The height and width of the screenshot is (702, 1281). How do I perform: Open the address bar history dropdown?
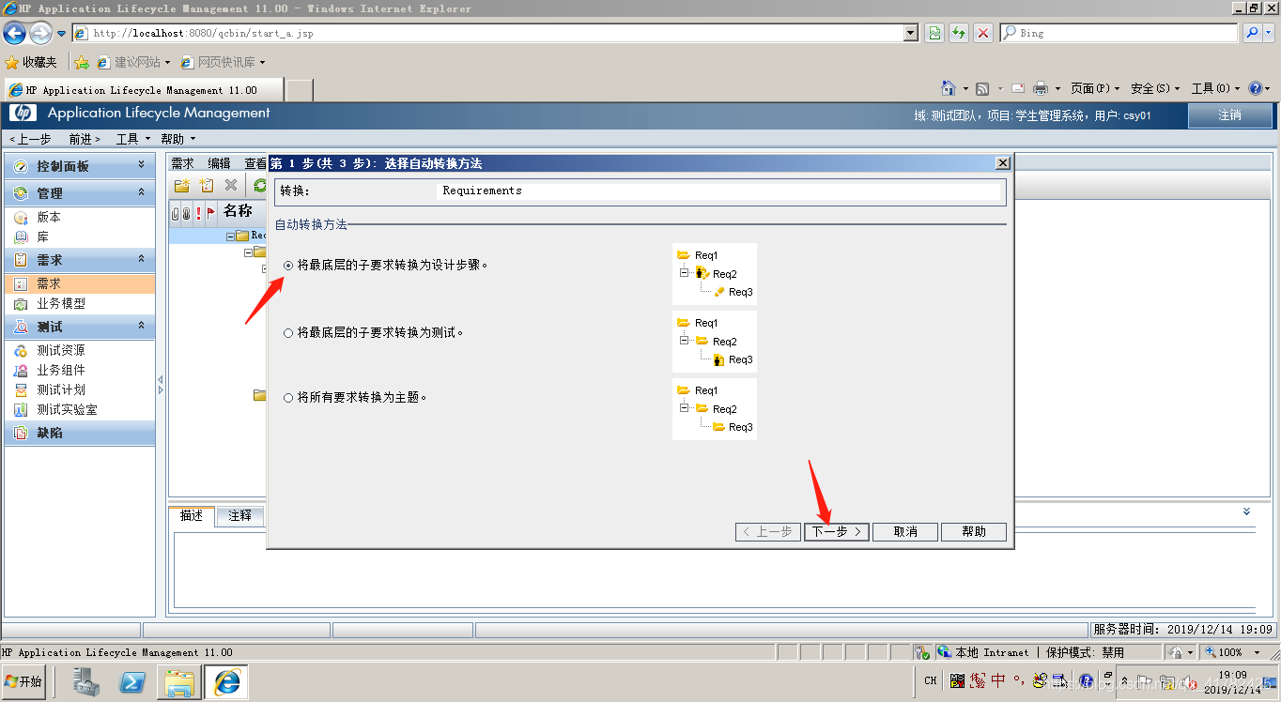point(911,33)
